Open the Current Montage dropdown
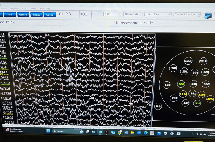The height and width of the screenshot is (142, 215). (187, 14)
